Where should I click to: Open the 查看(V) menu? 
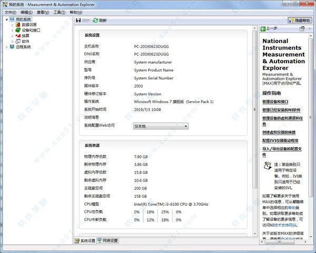(x=43, y=13)
